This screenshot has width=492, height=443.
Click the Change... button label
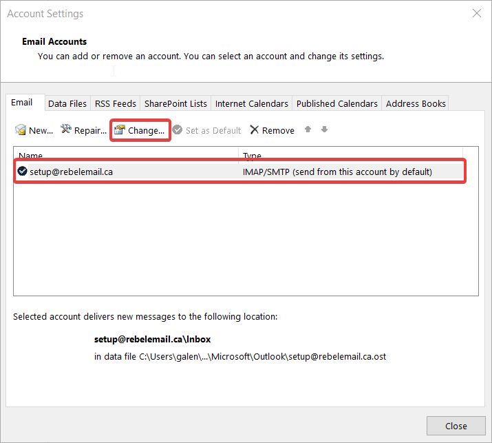(146, 131)
